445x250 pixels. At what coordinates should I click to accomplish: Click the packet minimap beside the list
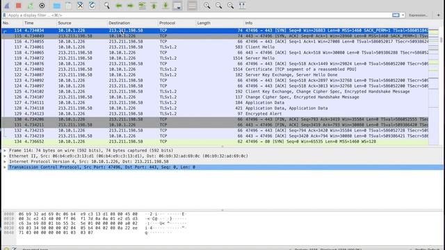(x=434, y=86)
